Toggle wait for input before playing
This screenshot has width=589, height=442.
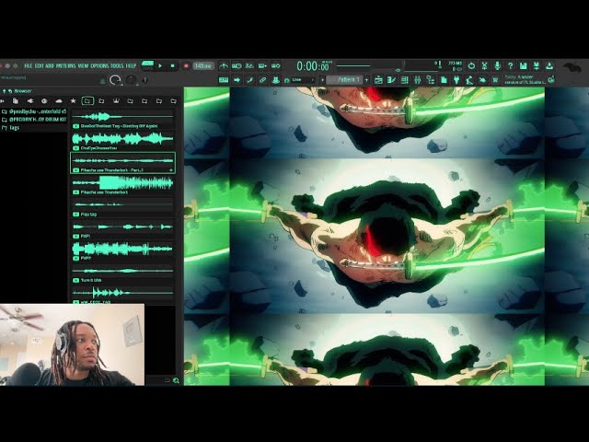click(237, 66)
